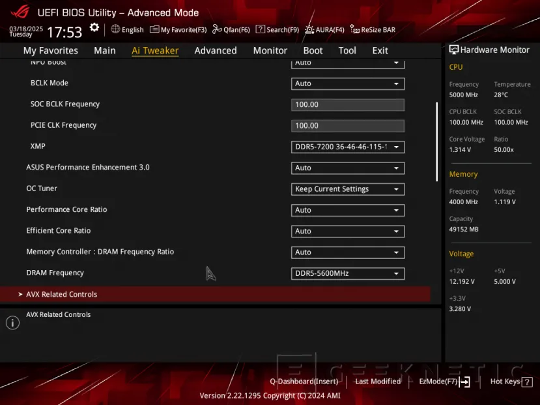Open the partially hidden NPU Boost dropdown

point(348,64)
